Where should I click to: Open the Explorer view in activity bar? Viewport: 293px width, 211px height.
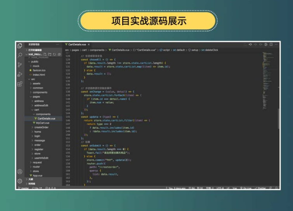click(x=20, y=45)
